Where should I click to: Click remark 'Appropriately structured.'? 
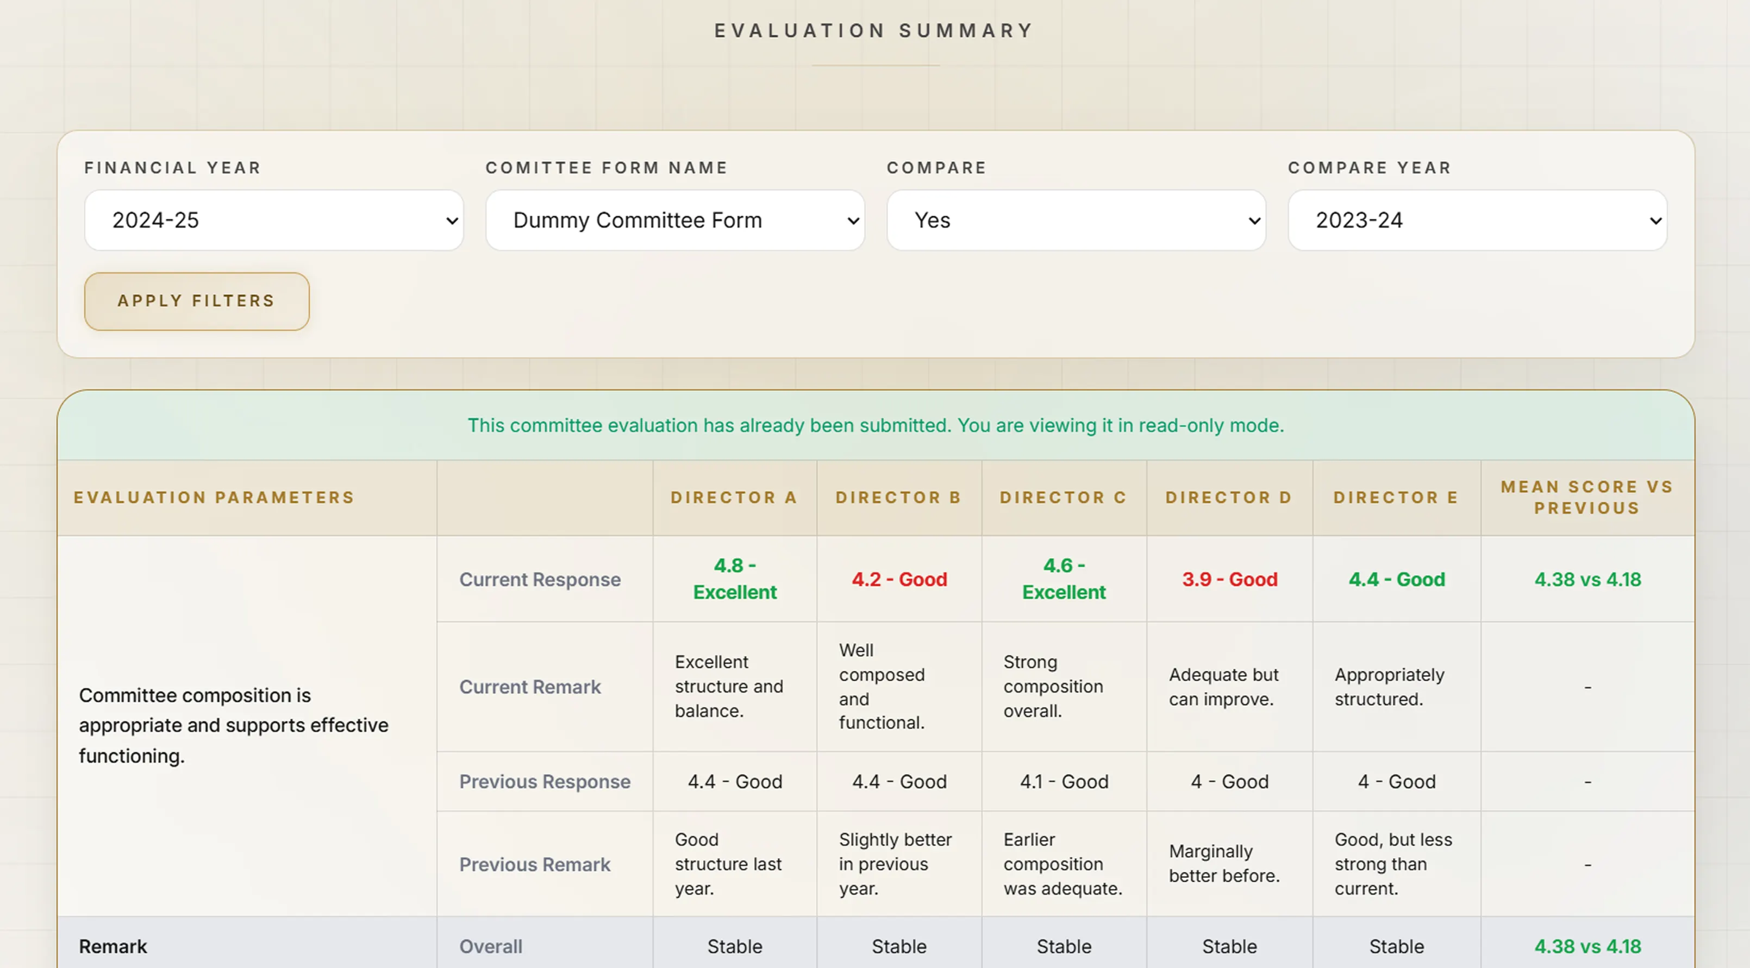(x=1389, y=687)
